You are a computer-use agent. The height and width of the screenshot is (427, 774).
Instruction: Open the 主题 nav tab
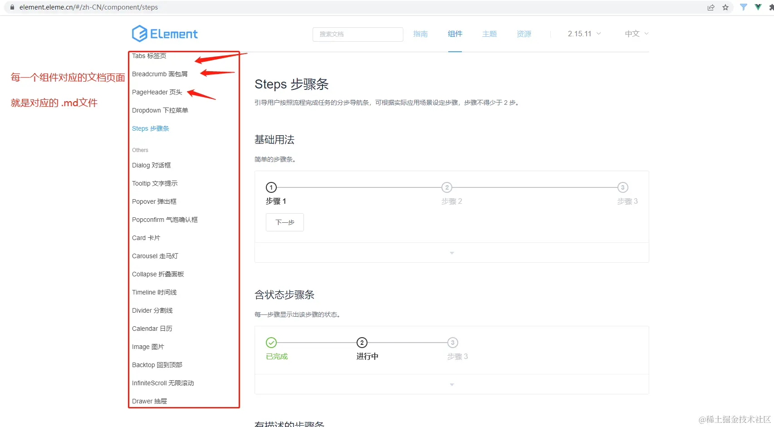[490, 34]
